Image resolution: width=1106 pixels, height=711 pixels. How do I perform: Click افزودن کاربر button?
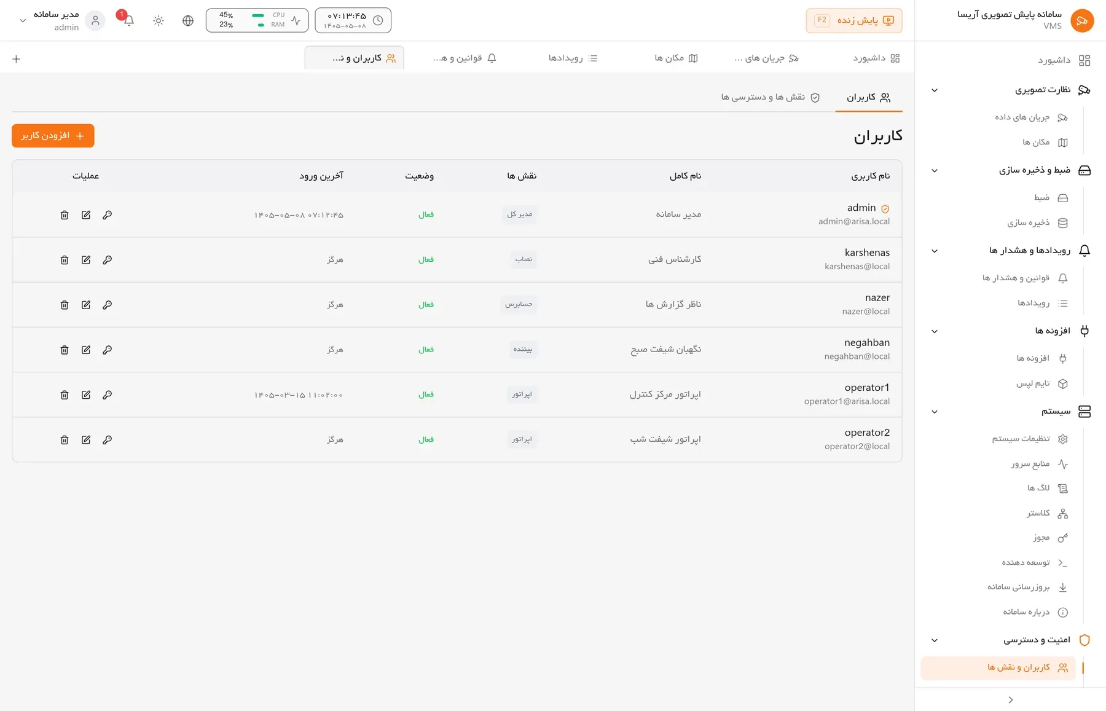click(x=53, y=136)
